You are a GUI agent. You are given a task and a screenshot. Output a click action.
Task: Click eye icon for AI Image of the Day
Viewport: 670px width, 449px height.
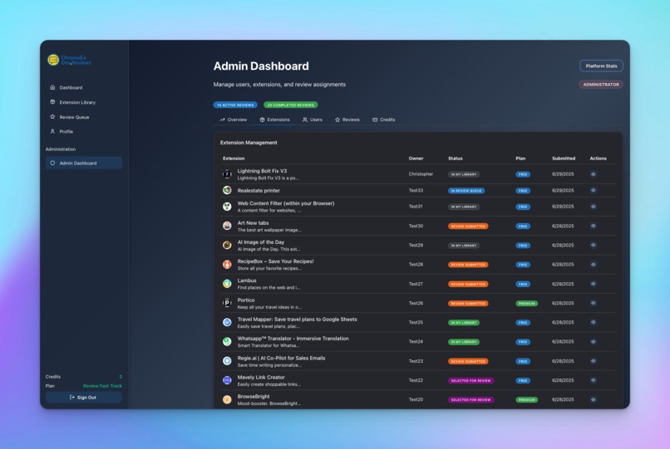(x=593, y=245)
